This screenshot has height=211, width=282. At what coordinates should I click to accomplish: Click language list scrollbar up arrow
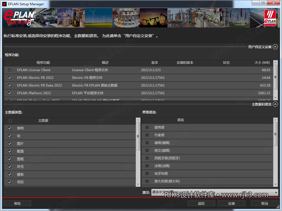(275, 120)
